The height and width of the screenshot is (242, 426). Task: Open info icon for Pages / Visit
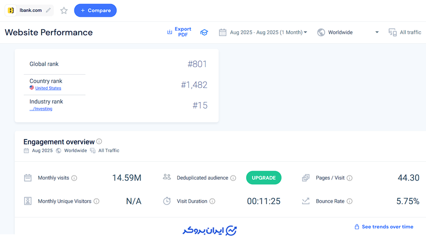pyautogui.click(x=349, y=178)
